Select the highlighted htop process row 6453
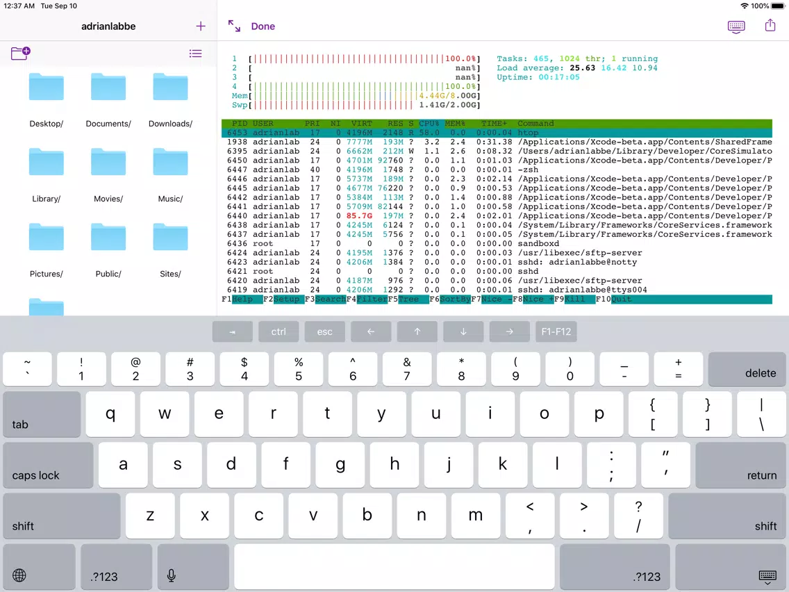789x592 pixels. click(x=497, y=133)
